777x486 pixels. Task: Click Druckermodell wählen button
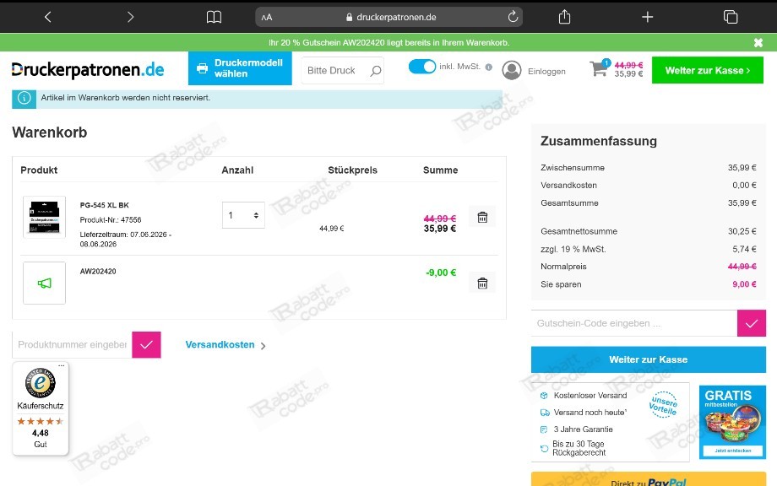tap(240, 68)
